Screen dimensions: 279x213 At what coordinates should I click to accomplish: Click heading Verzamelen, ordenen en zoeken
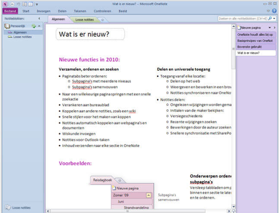[89, 69]
